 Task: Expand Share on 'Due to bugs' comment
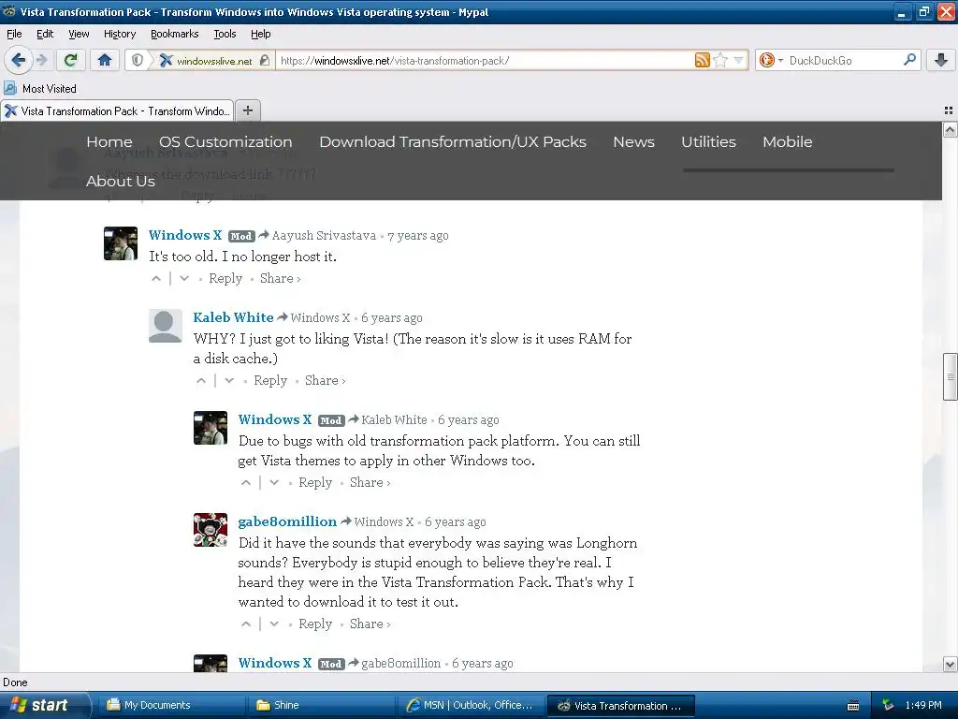click(370, 483)
